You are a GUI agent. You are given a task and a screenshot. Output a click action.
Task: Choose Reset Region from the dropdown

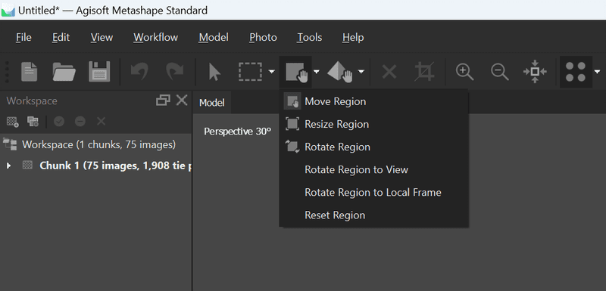pos(373,215)
